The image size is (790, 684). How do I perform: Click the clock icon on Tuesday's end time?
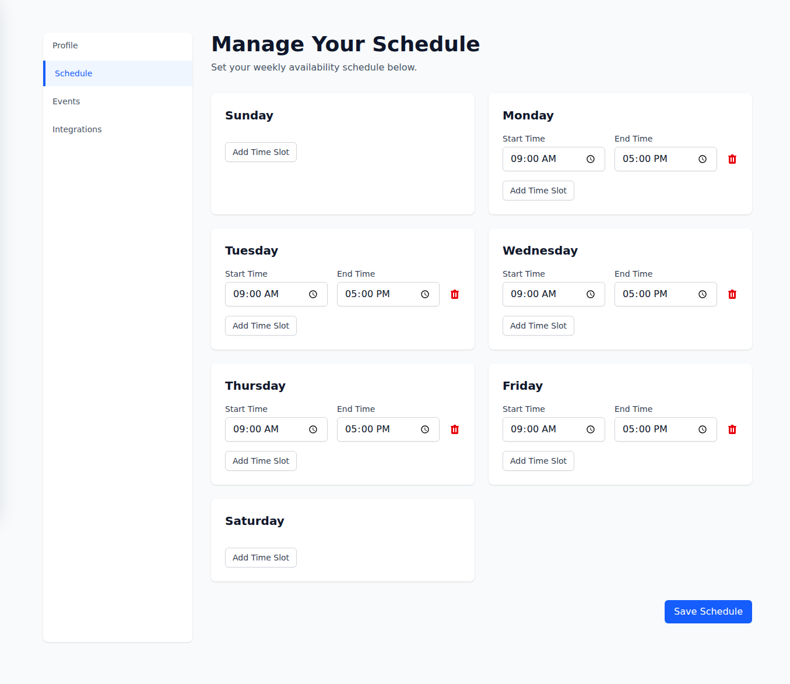point(424,294)
